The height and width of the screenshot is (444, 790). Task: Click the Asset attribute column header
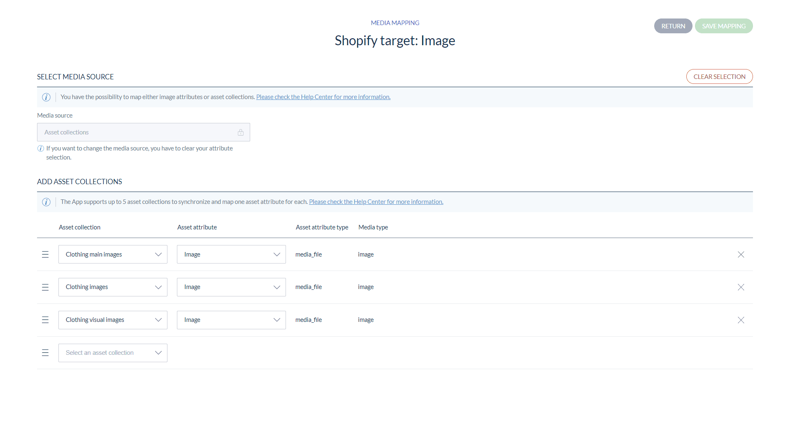click(197, 227)
